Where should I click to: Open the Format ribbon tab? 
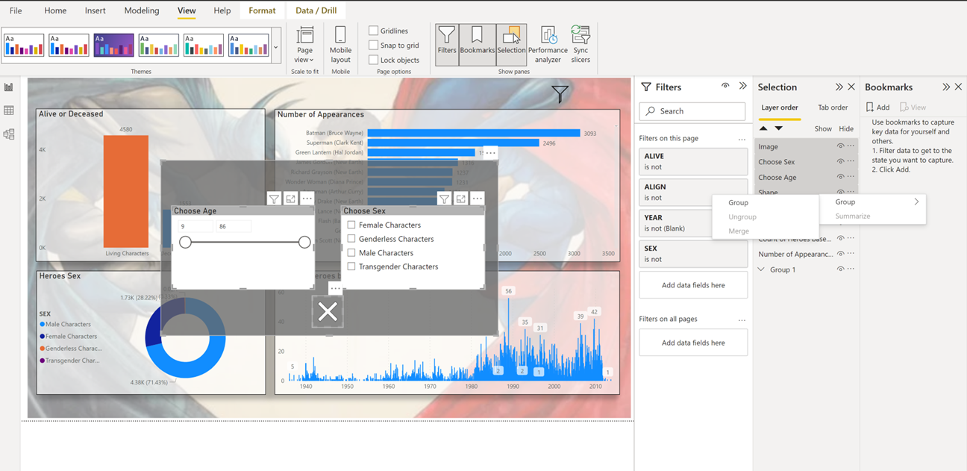(x=262, y=10)
